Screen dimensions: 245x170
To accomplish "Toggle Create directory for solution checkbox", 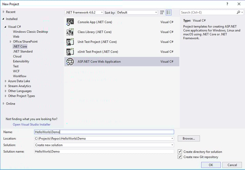I will pyautogui.click(x=180, y=151).
